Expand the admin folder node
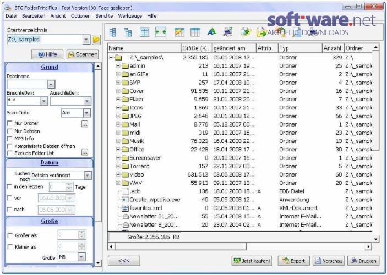Viewport: 387px width, 275px height. click(x=118, y=66)
